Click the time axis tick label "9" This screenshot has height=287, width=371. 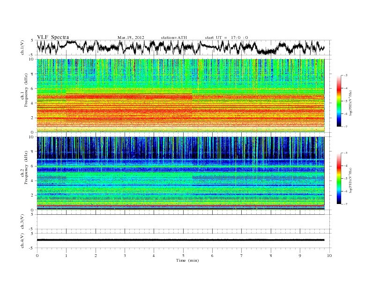click(x=300, y=256)
